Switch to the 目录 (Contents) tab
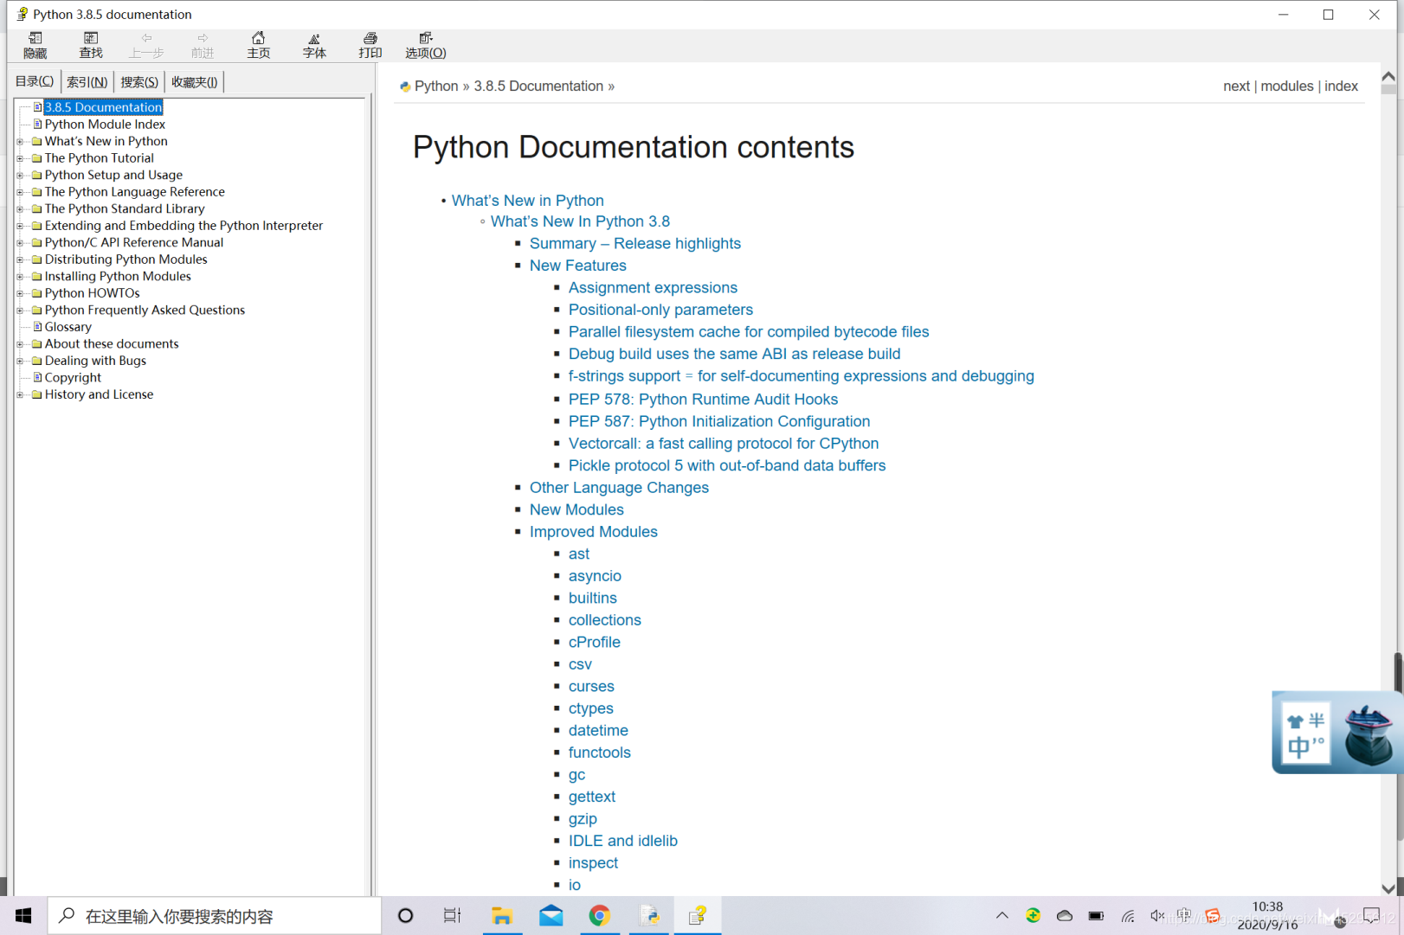 [x=35, y=81]
